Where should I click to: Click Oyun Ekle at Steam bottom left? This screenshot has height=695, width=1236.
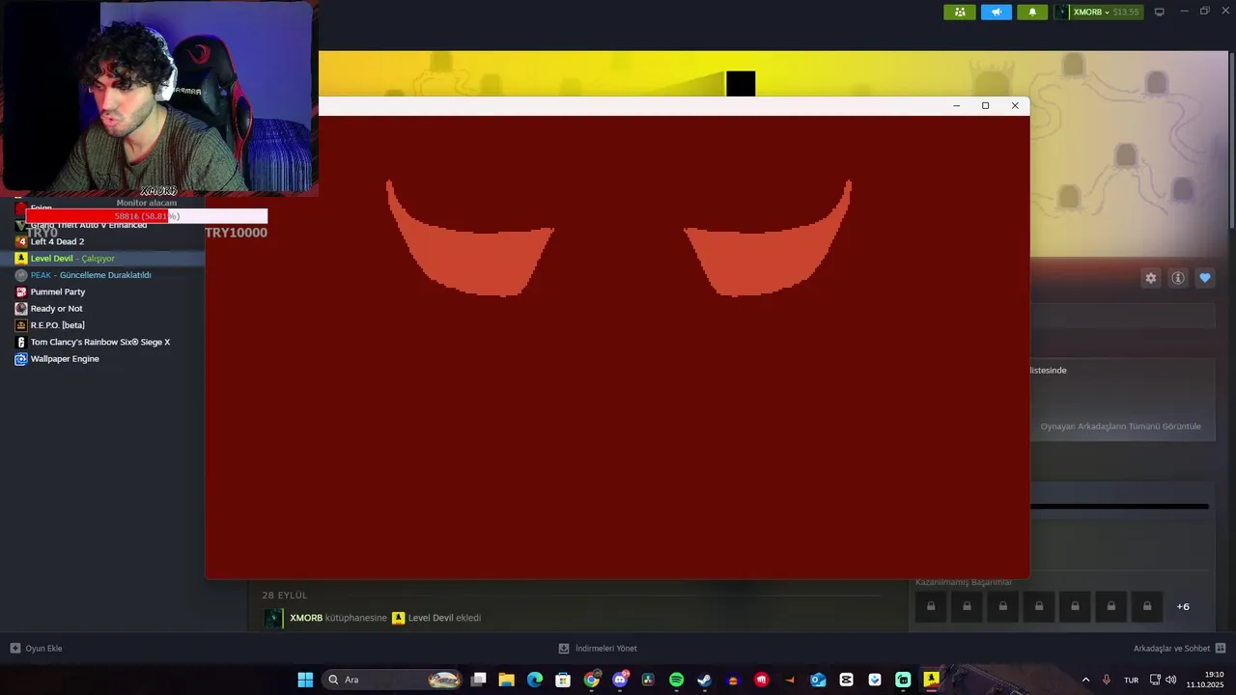tap(37, 649)
